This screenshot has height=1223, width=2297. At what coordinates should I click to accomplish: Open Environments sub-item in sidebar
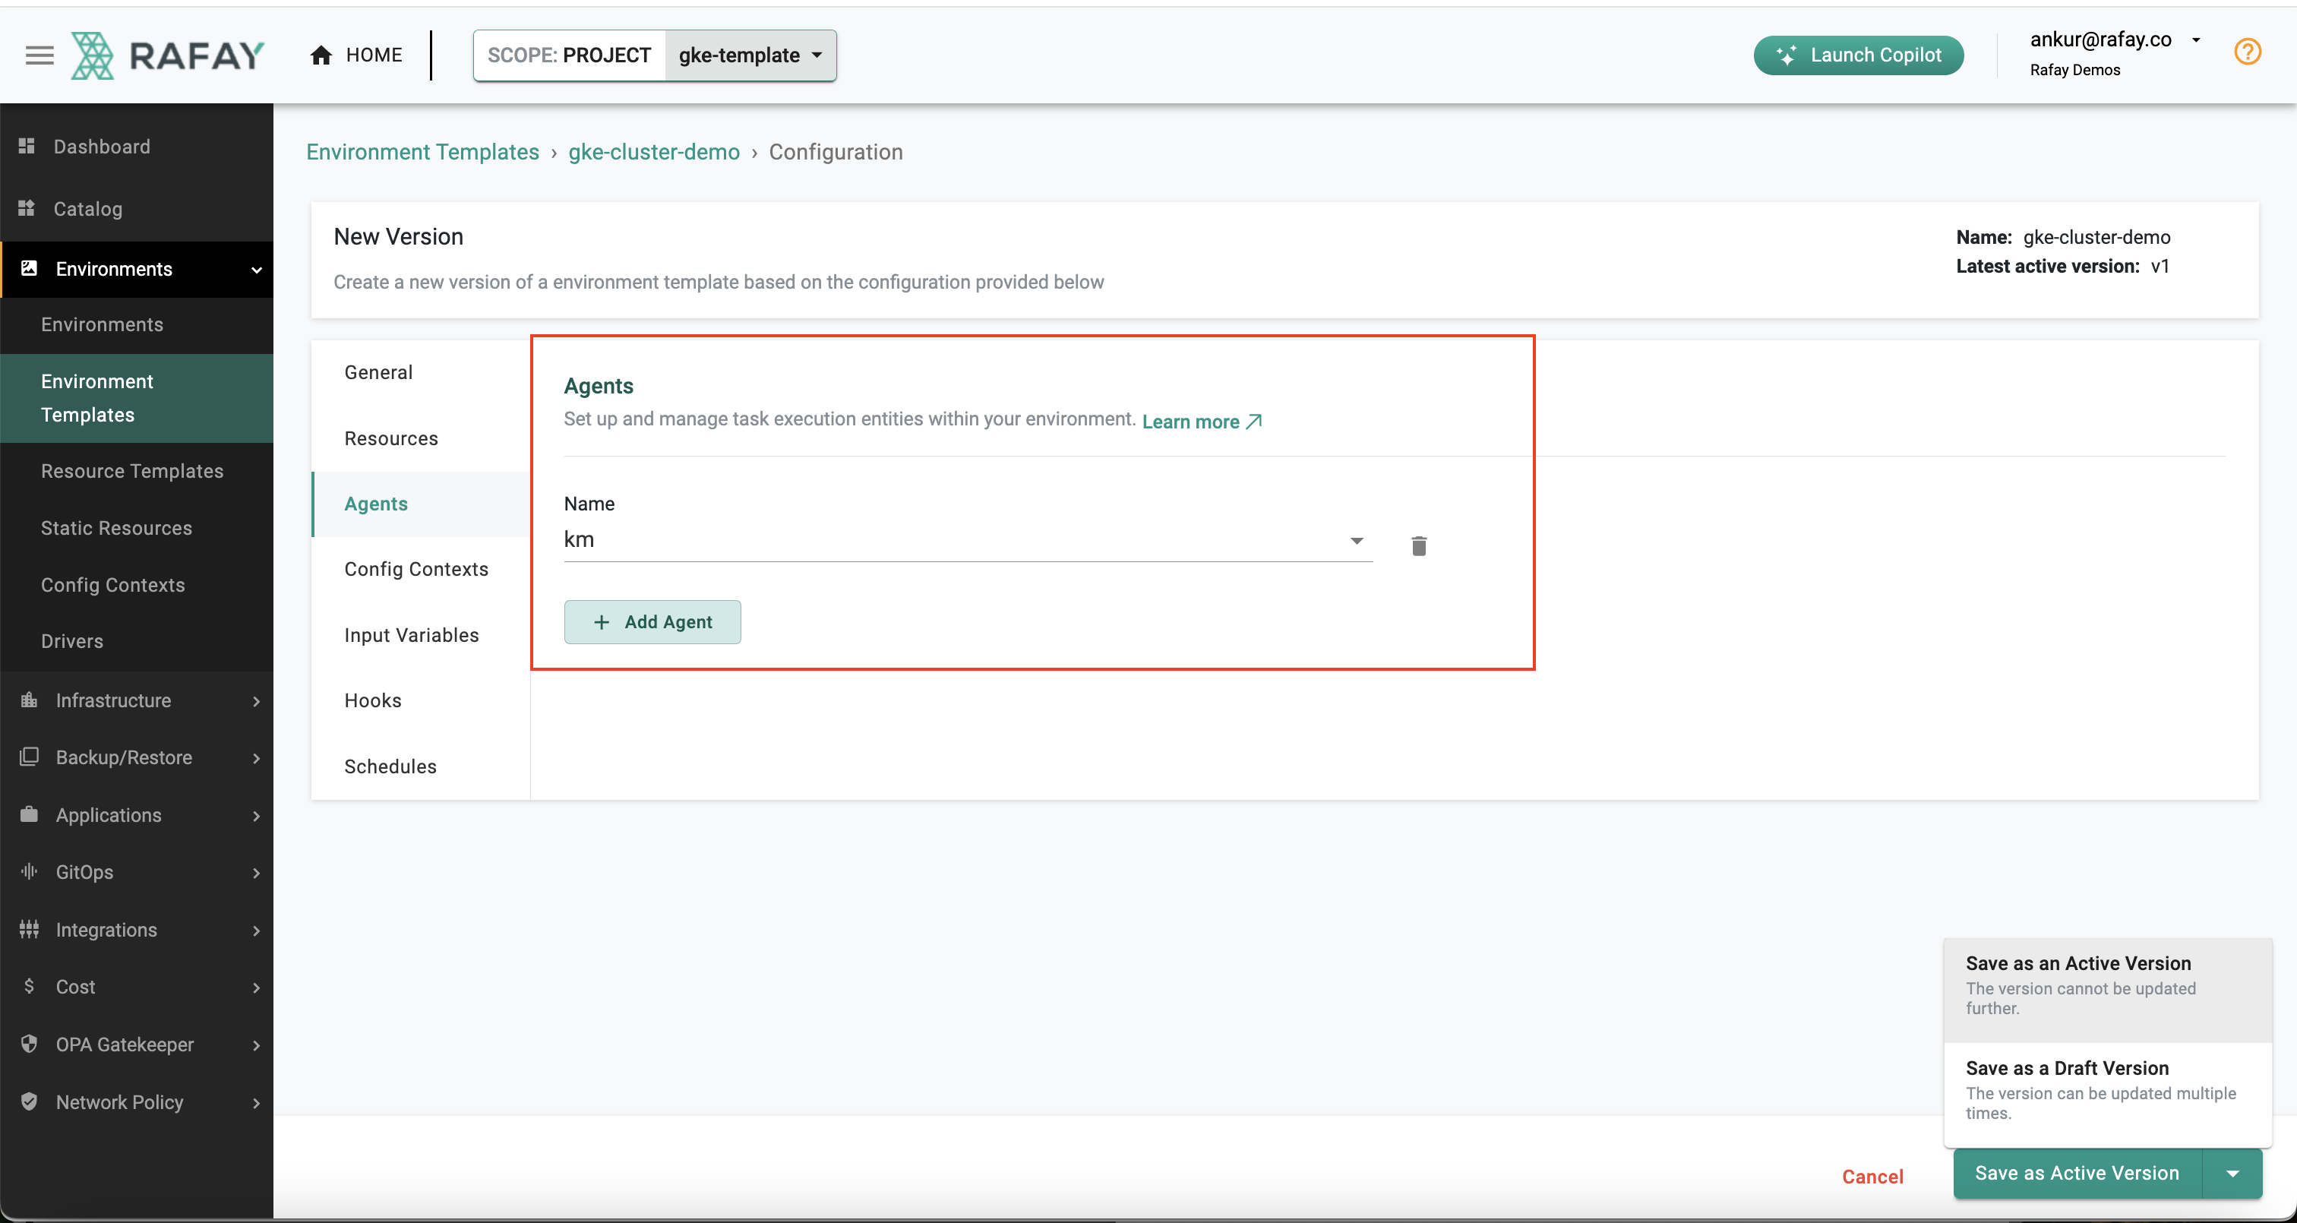point(137,324)
